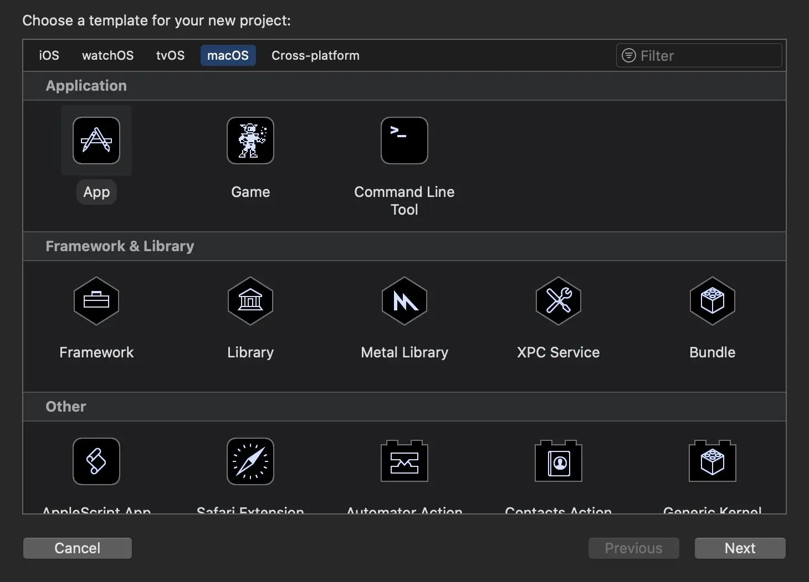The height and width of the screenshot is (582, 809).
Task: Open the Cross-platform tab
Action: coord(315,55)
